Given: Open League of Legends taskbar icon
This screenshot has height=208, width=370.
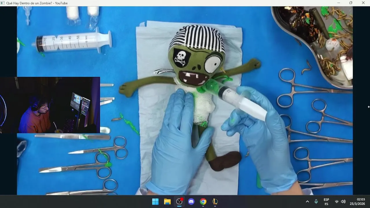Looking at the screenshot, I should (x=215, y=202).
